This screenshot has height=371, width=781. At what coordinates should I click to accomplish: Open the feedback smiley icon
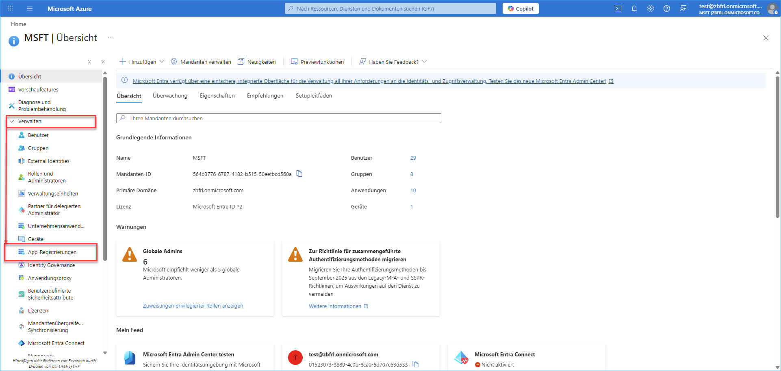[683, 8]
